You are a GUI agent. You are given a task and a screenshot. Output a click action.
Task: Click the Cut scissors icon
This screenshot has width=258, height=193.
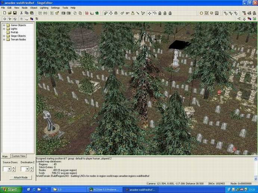coord(22,13)
